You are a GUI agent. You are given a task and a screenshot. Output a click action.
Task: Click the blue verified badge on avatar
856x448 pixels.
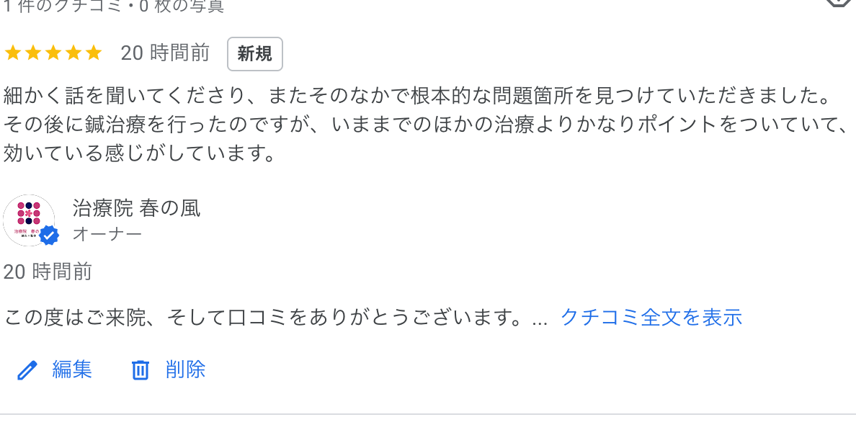[x=49, y=235]
